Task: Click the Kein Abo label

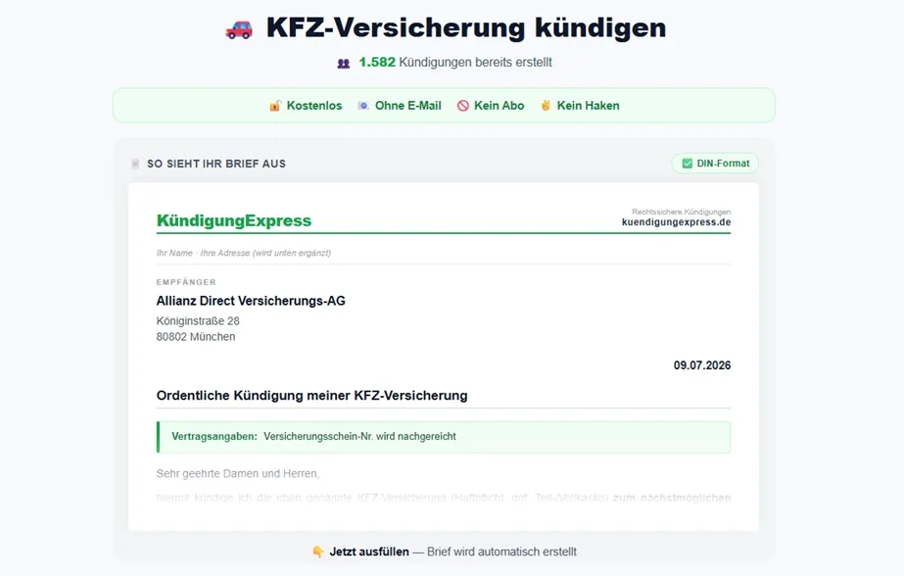Action: click(500, 106)
